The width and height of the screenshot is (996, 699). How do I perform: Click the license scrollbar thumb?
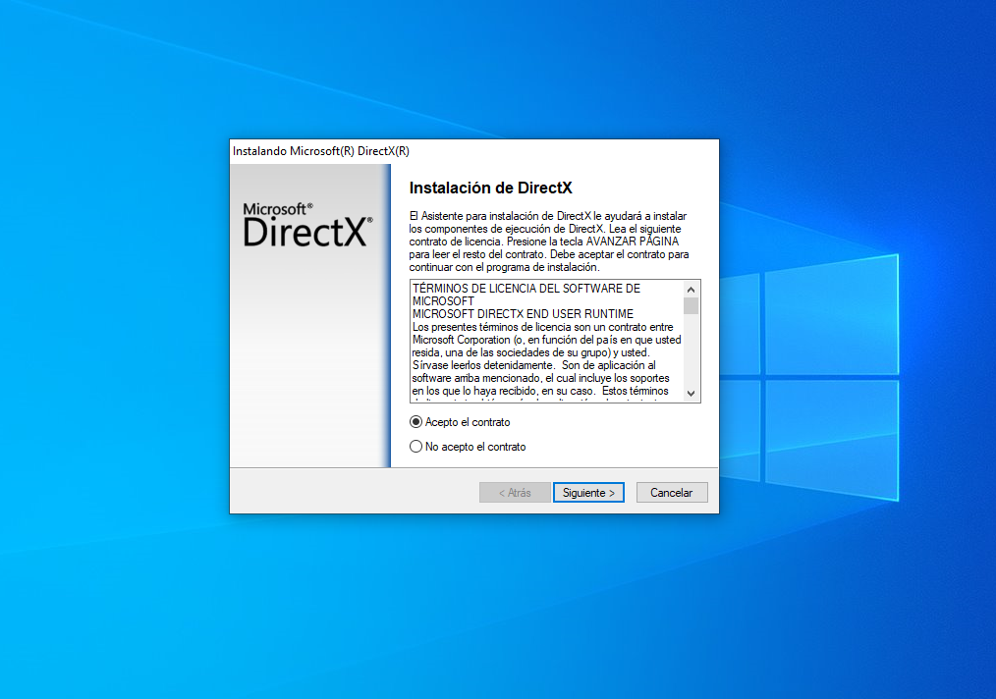coord(692,306)
